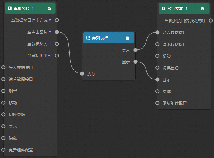Click the sequence icon on 序列执行 header
Image resolution: width=214 pixels, height=158 pixels.
point(88,38)
